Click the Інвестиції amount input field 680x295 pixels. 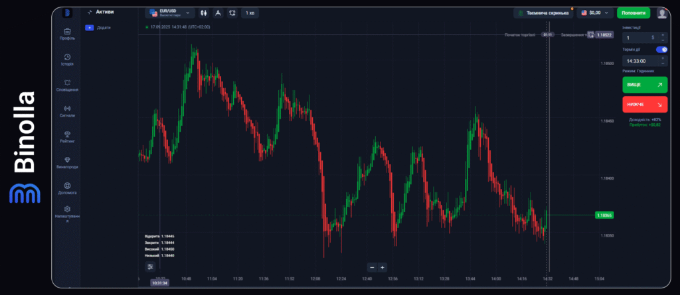click(637, 38)
